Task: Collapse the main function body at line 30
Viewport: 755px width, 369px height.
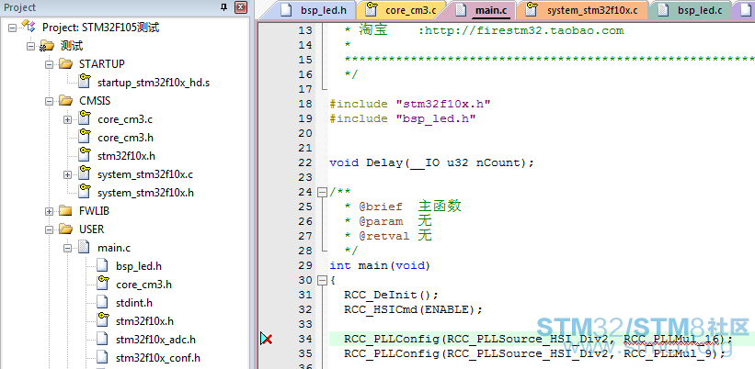Action: coord(322,280)
